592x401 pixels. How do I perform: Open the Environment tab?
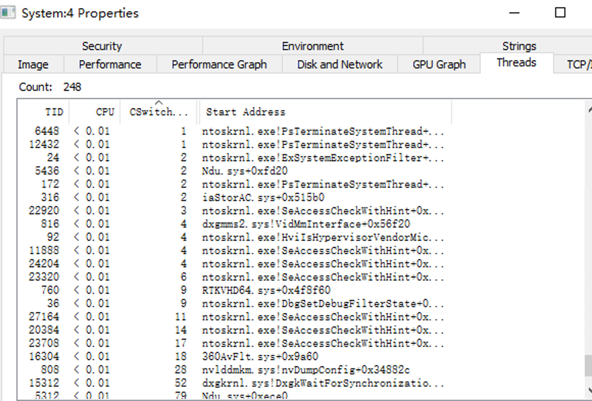313,46
